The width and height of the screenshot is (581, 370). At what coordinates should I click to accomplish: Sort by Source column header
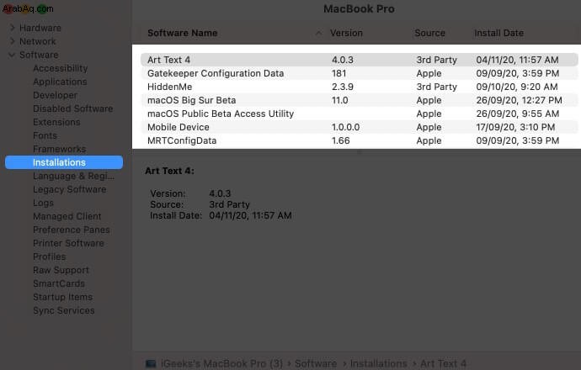[x=429, y=33]
